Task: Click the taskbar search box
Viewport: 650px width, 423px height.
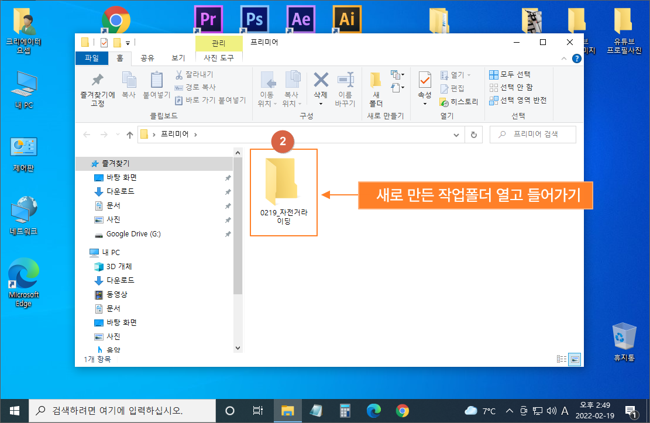Action: [122, 411]
